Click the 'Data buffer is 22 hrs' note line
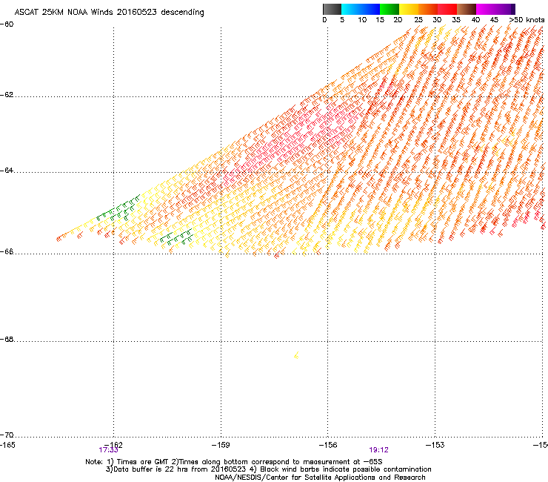This screenshot has width=548, height=482. tap(268, 469)
